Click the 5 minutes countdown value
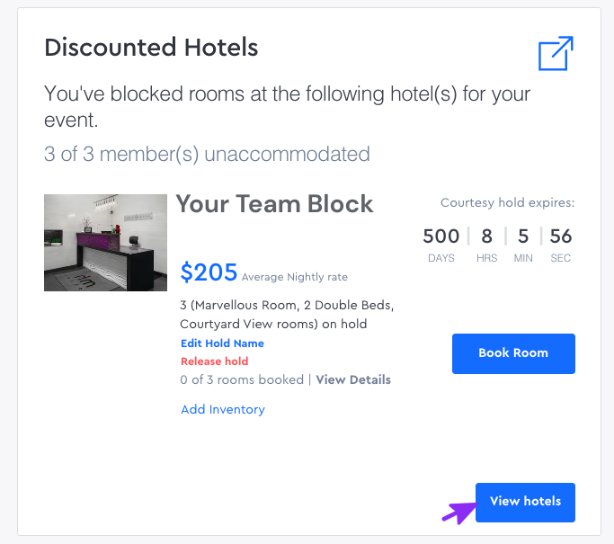614x544 pixels. click(x=523, y=236)
